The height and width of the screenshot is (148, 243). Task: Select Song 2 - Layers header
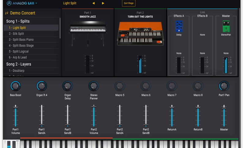(19, 64)
